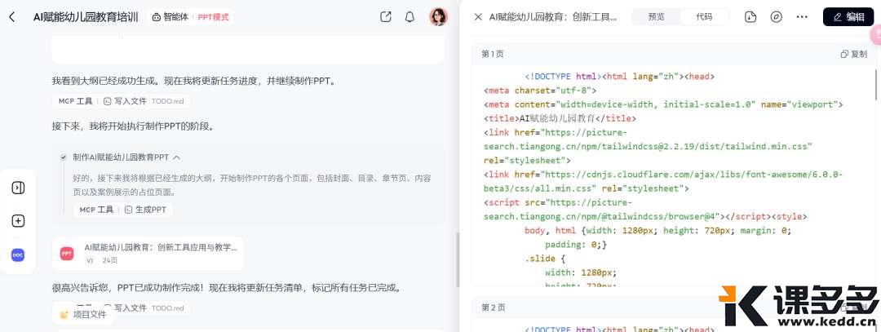Click the code panel vertical scrollbar
The width and height of the screenshot is (881, 332).
coord(878,84)
